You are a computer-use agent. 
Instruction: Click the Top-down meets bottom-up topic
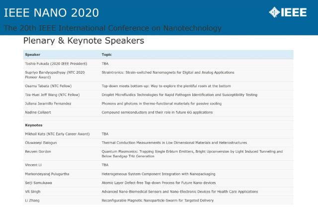coord(166,86)
